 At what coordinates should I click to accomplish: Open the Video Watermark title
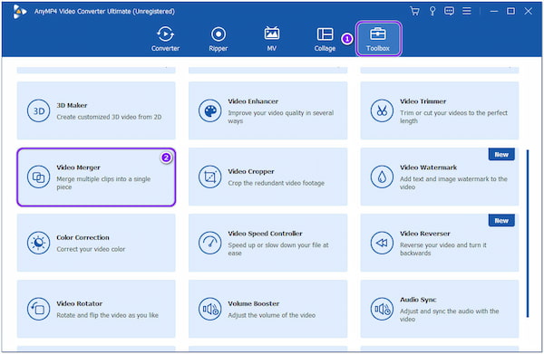coord(429,167)
